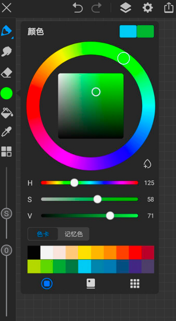Open the grid panels tool in sidebar
176x321 pixels.
[6, 151]
